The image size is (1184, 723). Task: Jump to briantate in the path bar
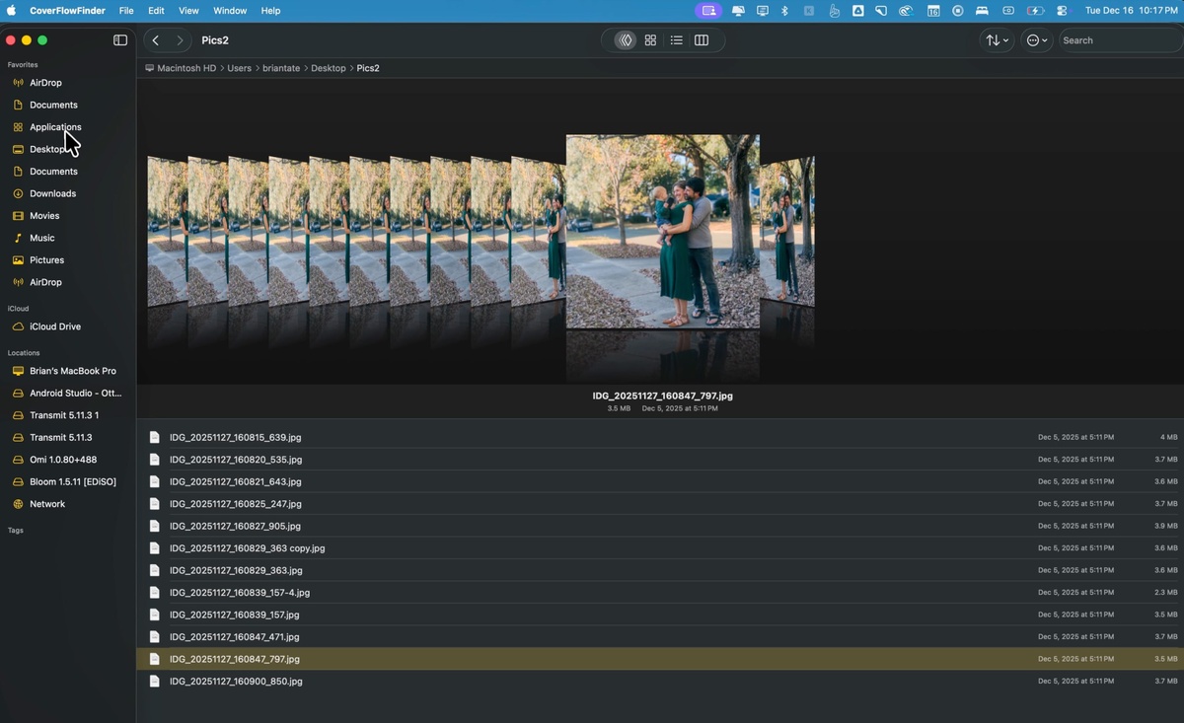tap(281, 68)
